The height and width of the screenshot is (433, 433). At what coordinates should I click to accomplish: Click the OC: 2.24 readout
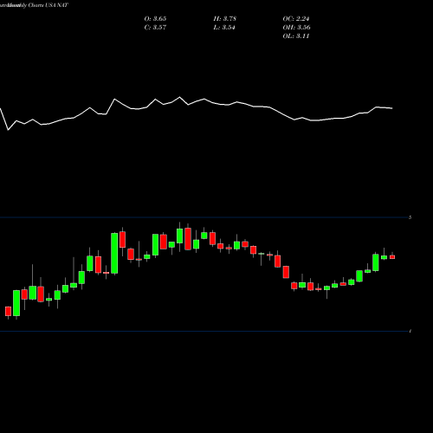(296, 19)
